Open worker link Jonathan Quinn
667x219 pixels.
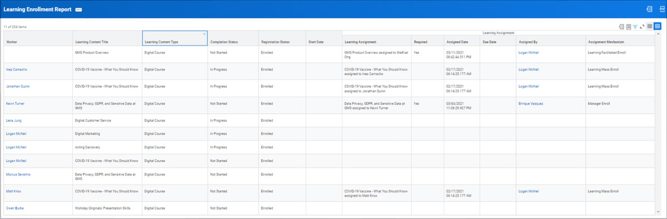pos(18,86)
